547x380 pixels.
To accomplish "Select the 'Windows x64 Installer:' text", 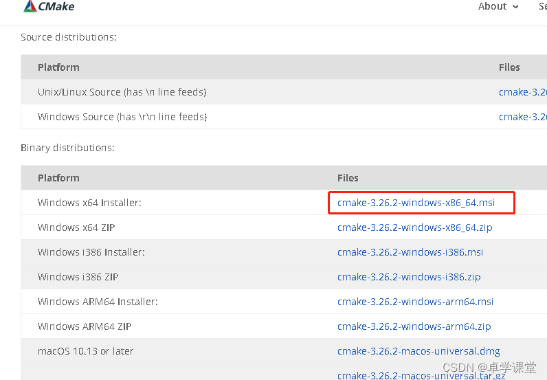I will (89, 203).
